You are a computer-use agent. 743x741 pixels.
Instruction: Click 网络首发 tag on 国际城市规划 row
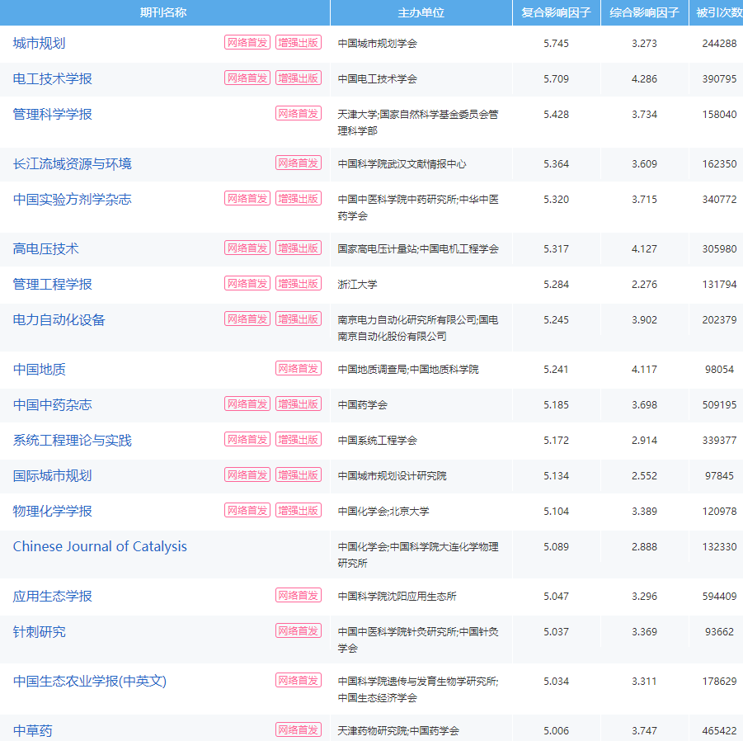point(247,475)
